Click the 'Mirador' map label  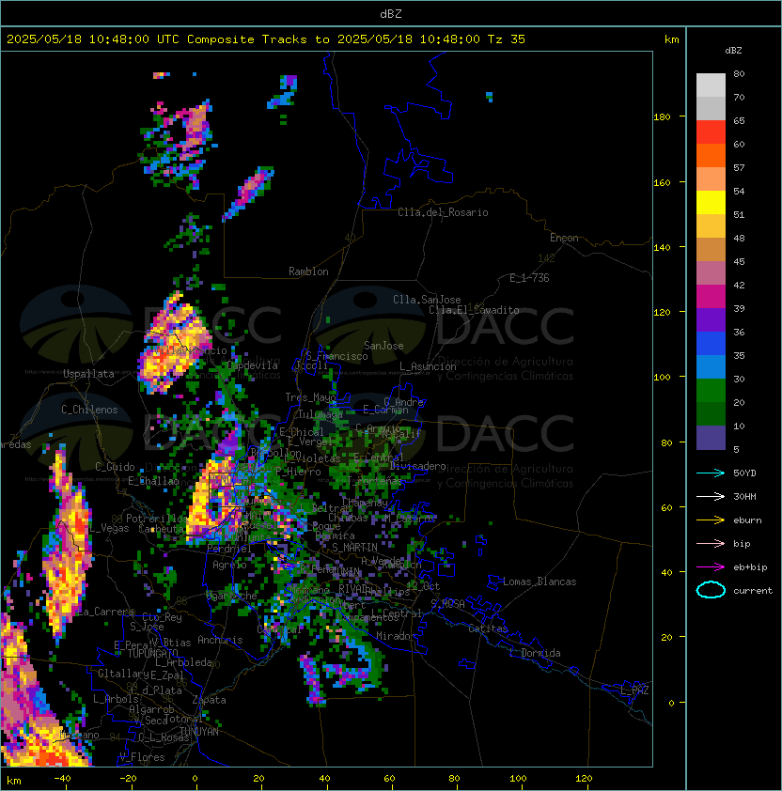(397, 636)
